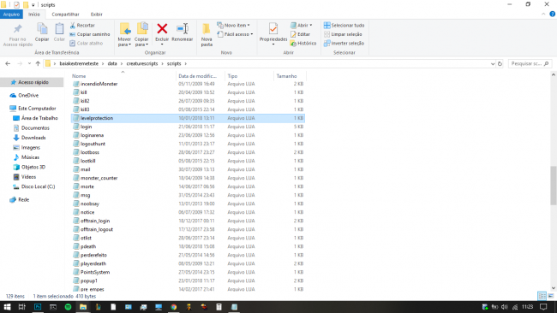Click creaturescripts breadcrumb

[x=142, y=63]
